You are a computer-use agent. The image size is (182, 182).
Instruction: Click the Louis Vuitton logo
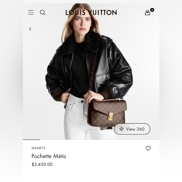[x=91, y=13]
